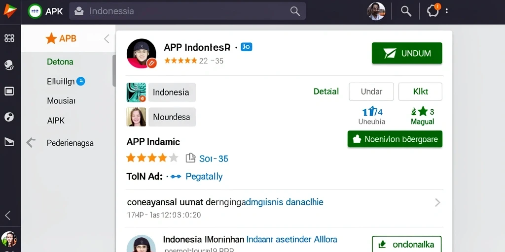Click the window panel icon in sidebar
505x252 pixels.
point(9,91)
